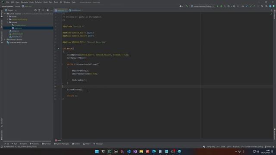Open the Window menu

[x=67, y=2]
